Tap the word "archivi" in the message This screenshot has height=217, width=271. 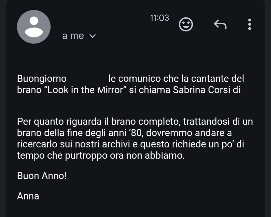point(116,144)
